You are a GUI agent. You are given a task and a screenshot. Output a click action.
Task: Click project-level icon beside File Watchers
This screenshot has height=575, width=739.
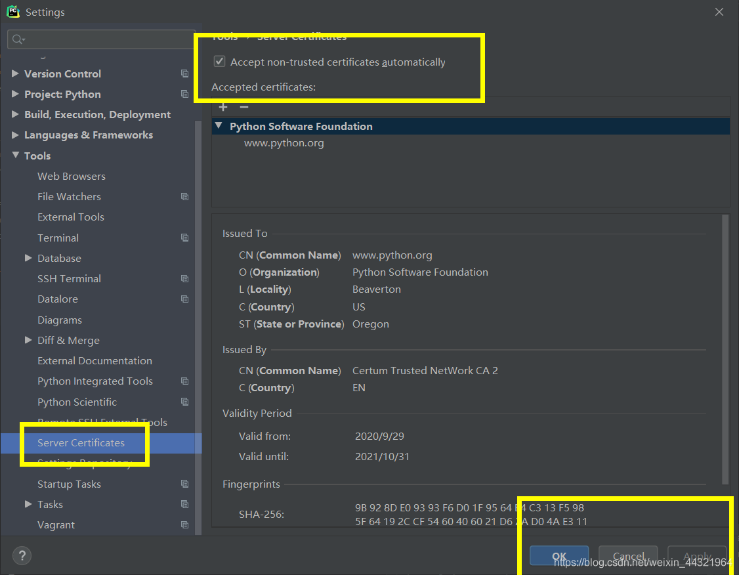(x=185, y=196)
